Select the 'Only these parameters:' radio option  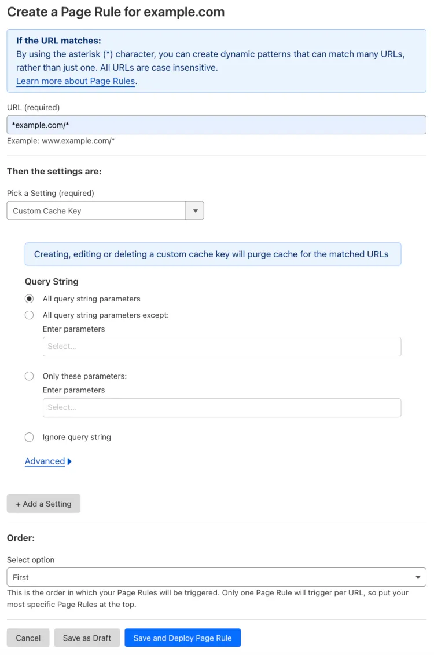coord(29,376)
